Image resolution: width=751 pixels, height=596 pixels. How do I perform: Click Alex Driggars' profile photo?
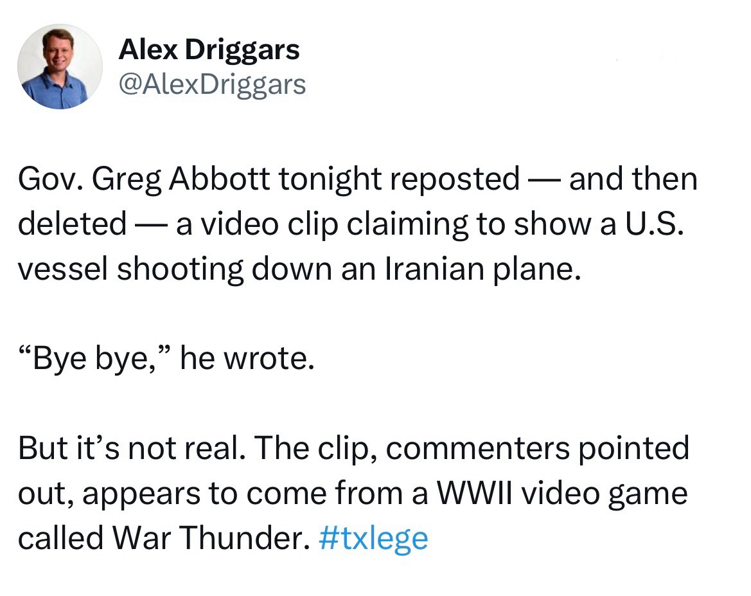60,67
